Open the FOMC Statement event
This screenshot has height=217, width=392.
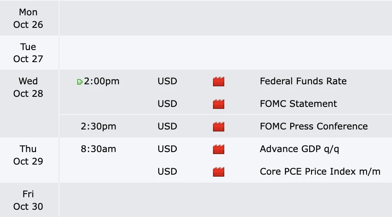point(298,104)
